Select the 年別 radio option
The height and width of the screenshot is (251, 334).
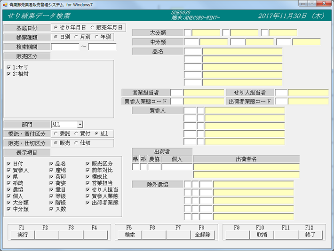(97, 37)
